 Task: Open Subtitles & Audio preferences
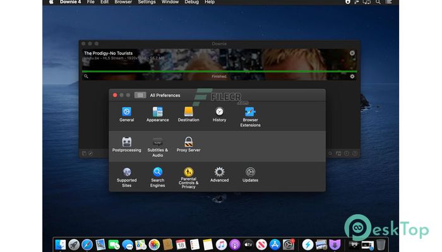158,147
